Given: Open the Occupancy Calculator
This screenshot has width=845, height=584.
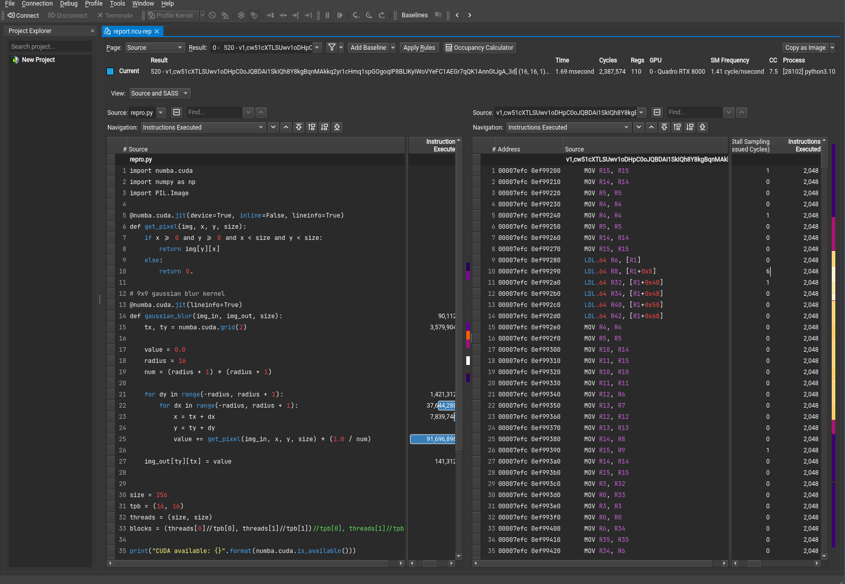Looking at the screenshot, I should (x=480, y=47).
